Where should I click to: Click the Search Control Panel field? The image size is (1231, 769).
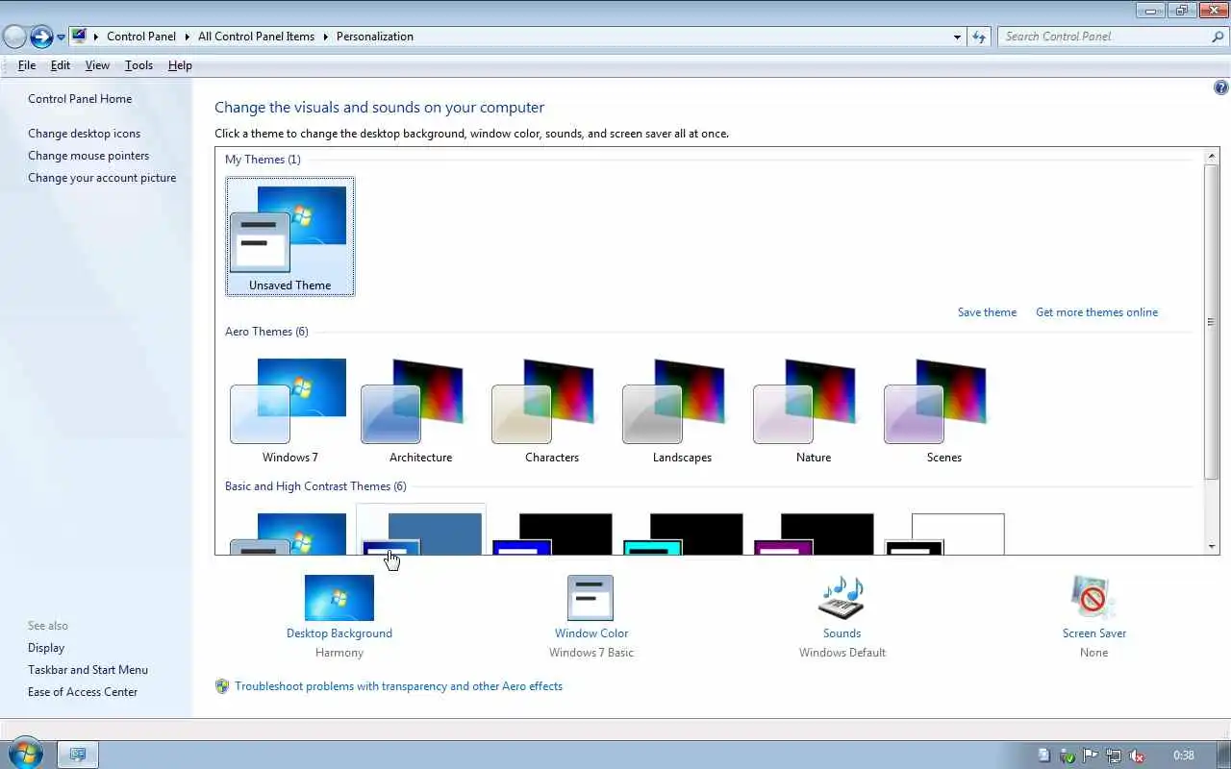point(1104,37)
